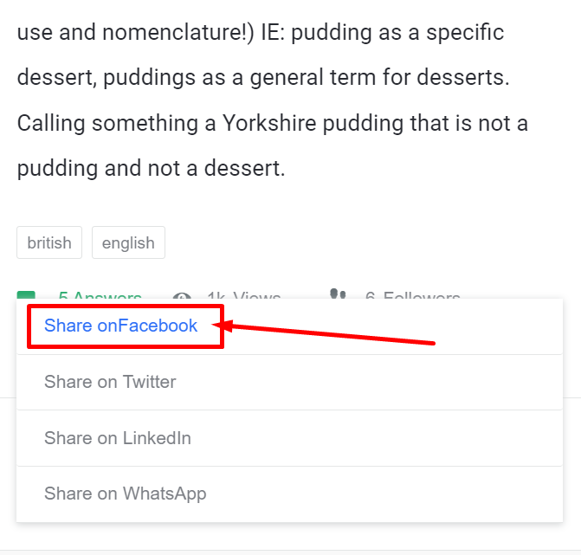Click the word Yorkshire in the question
The height and width of the screenshot is (555, 581).
pos(269,123)
